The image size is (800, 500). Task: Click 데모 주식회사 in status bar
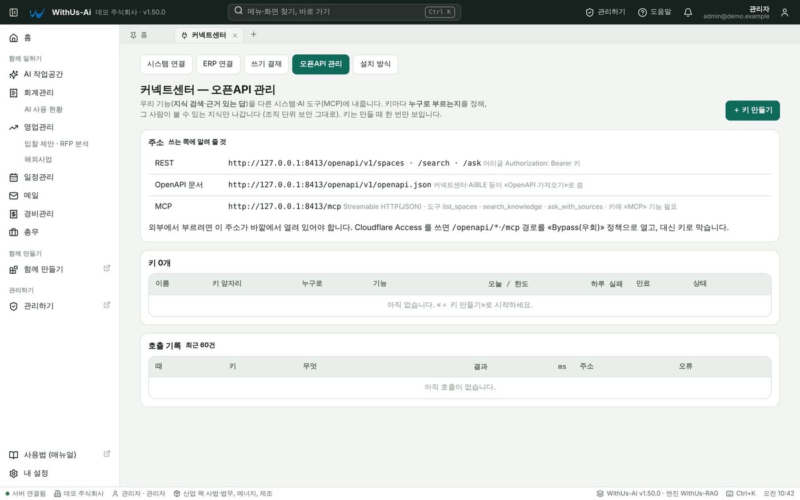(79, 494)
